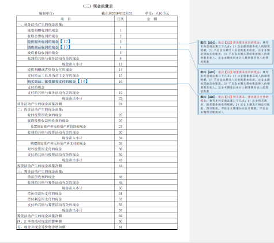
Task: Open the comment balloon 批注 [A35]
Action: (235, 82)
